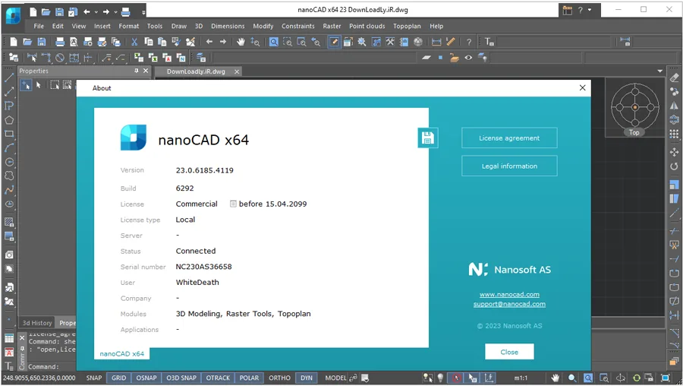Toggle SNAP mode in status bar
683x386 pixels.
coord(93,378)
